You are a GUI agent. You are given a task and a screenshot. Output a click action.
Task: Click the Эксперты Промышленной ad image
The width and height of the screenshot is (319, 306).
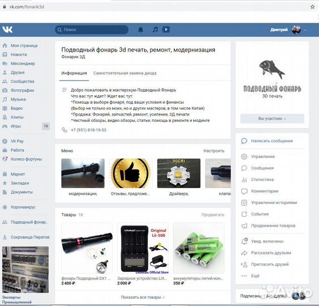(x=25, y=270)
